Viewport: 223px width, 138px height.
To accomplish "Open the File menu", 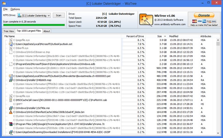I will 5,9.
